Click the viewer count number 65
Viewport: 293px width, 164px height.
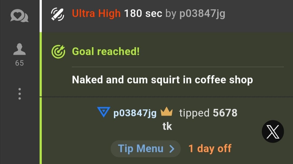[x=20, y=63]
